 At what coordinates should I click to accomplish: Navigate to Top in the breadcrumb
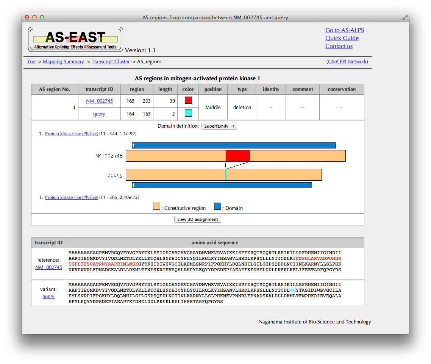point(31,62)
